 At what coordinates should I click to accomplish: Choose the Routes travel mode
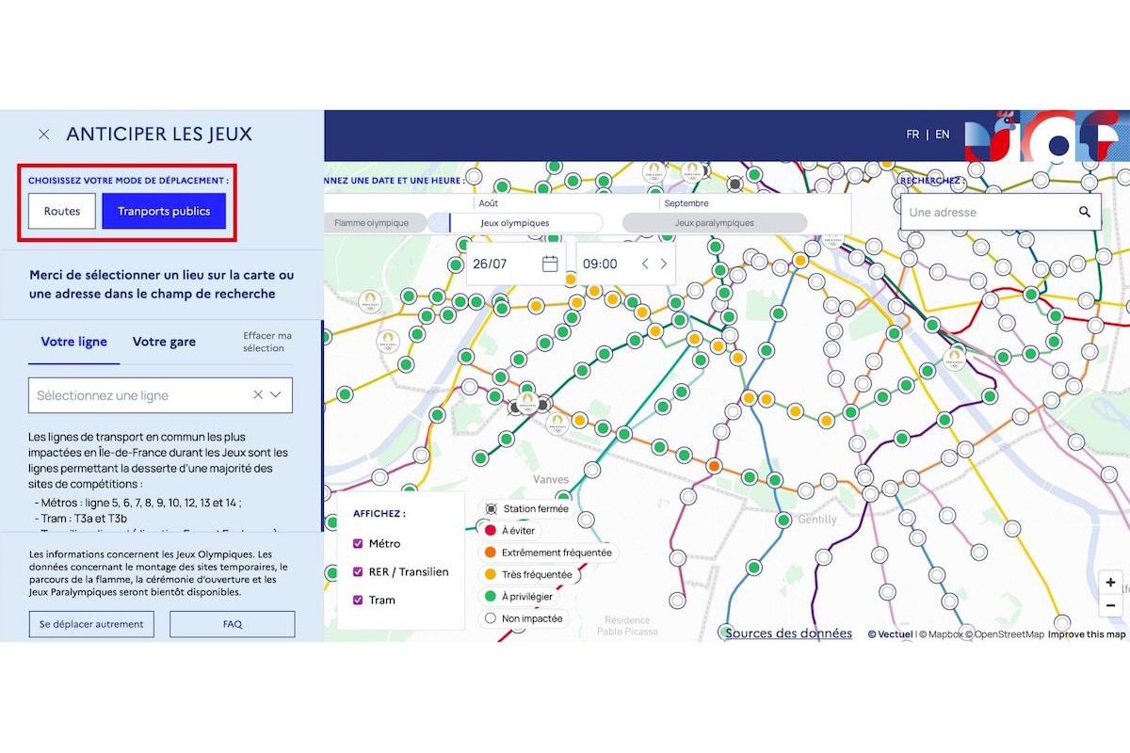pos(62,212)
